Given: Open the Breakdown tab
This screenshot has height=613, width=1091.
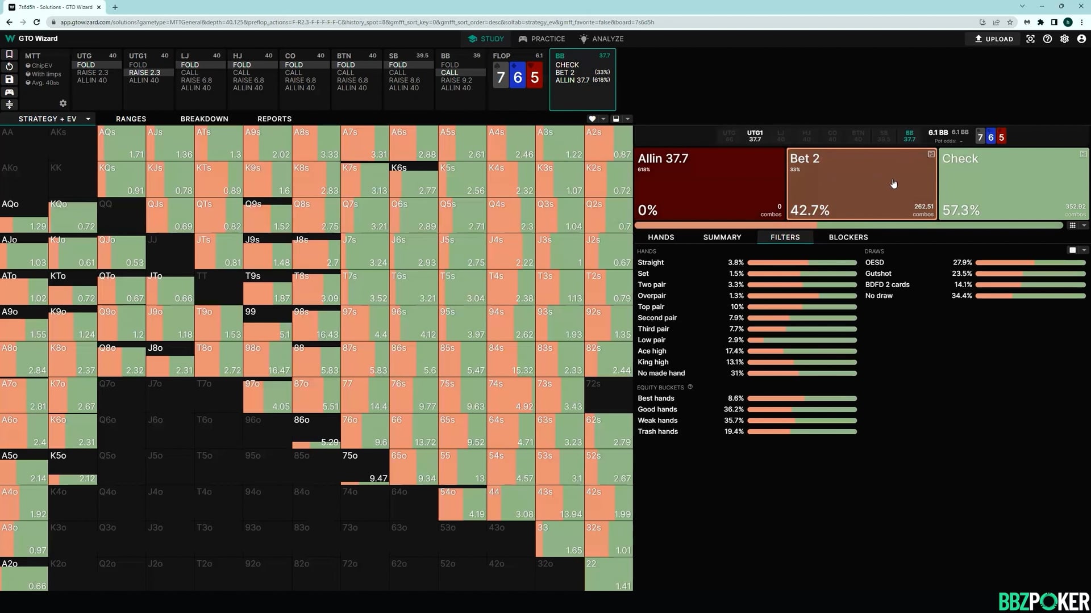Looking at the screenshot, I should point(204,119).
